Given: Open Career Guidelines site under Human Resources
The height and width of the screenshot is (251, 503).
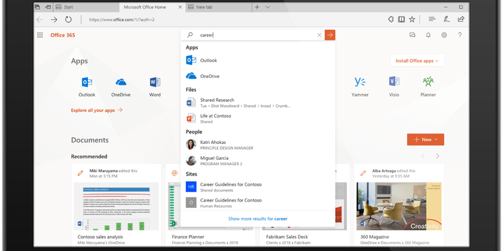Looking at the screenshot, I should click(258, 203).
